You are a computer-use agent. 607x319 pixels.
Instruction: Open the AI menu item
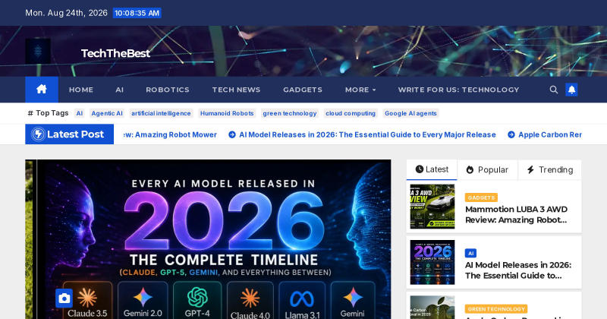(120, 90)
